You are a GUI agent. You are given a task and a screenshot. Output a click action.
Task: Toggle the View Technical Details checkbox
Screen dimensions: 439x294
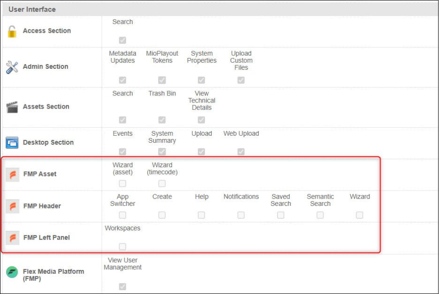pos(201,120)
